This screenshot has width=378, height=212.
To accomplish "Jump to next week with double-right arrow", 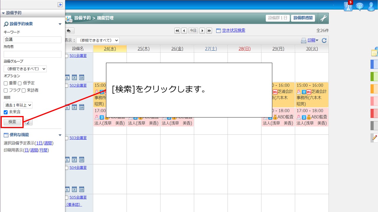I will coord(209,31).
